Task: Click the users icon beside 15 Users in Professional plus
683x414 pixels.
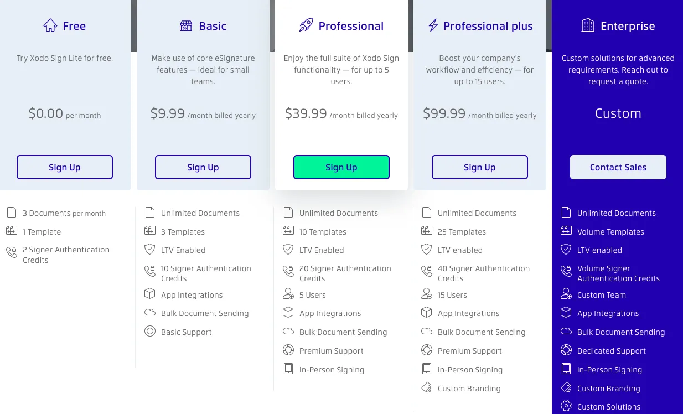Action: 426,294
